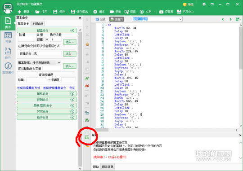Image resolution: width=243 pixels, height=171 pixels.
Task: Click the move-up arrow icon in vertical toolbar
Action: pos(87,27)
